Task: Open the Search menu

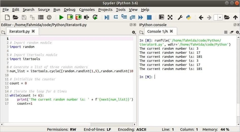Action: pyautogui.click(x=28, y=10)
